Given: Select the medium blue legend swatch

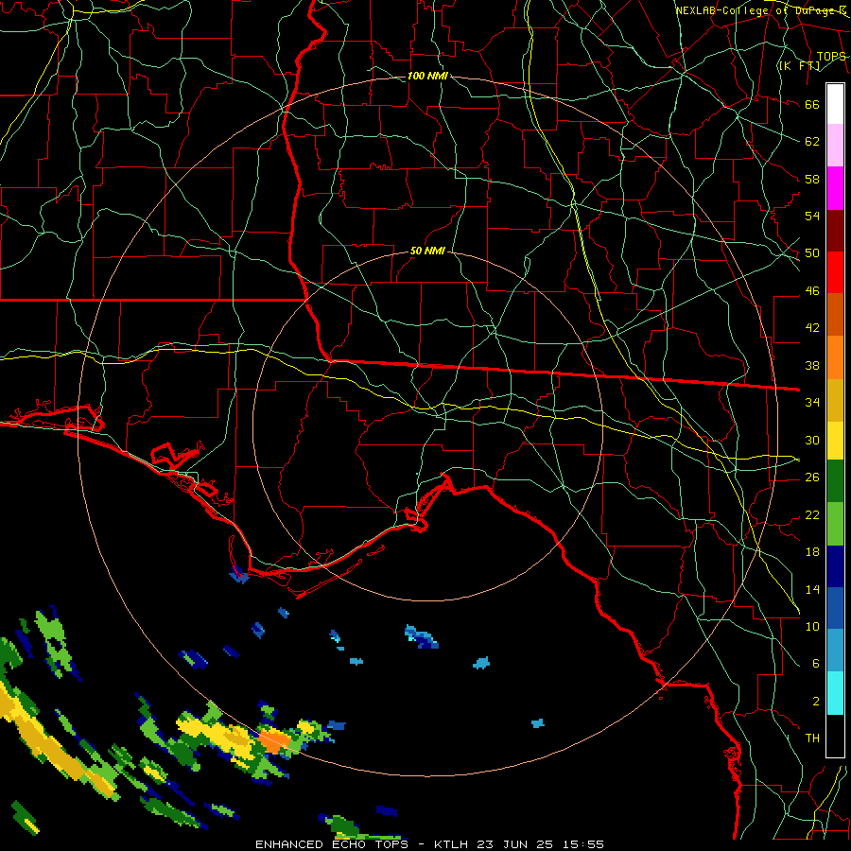Looking at the screenshot, I should 835,608.
